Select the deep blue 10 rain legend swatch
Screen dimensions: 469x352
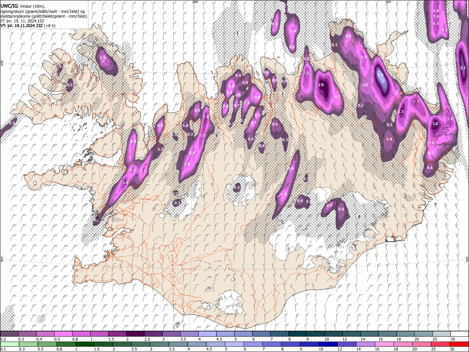coord(328,344)
